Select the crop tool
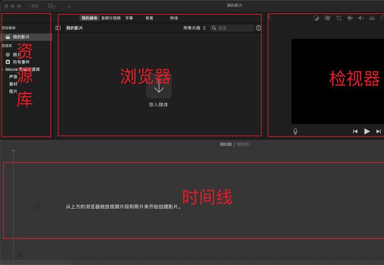 339,18
